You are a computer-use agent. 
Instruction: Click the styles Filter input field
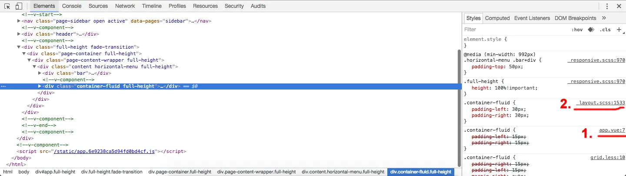click(x=515, y=30)
